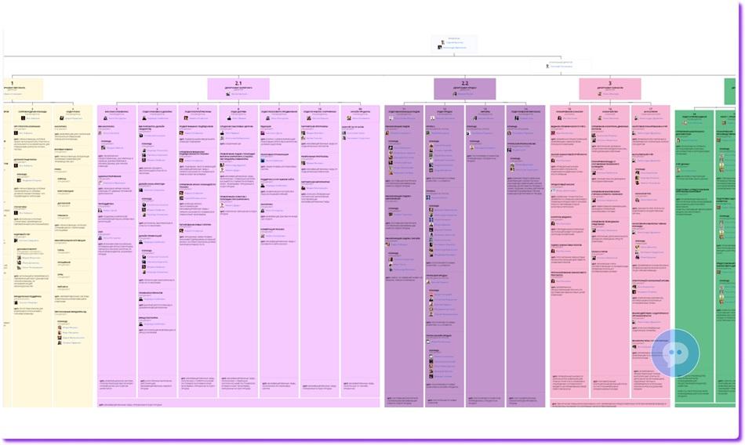Click head avatar of leftmost division under 2.1

click(106, 119)
